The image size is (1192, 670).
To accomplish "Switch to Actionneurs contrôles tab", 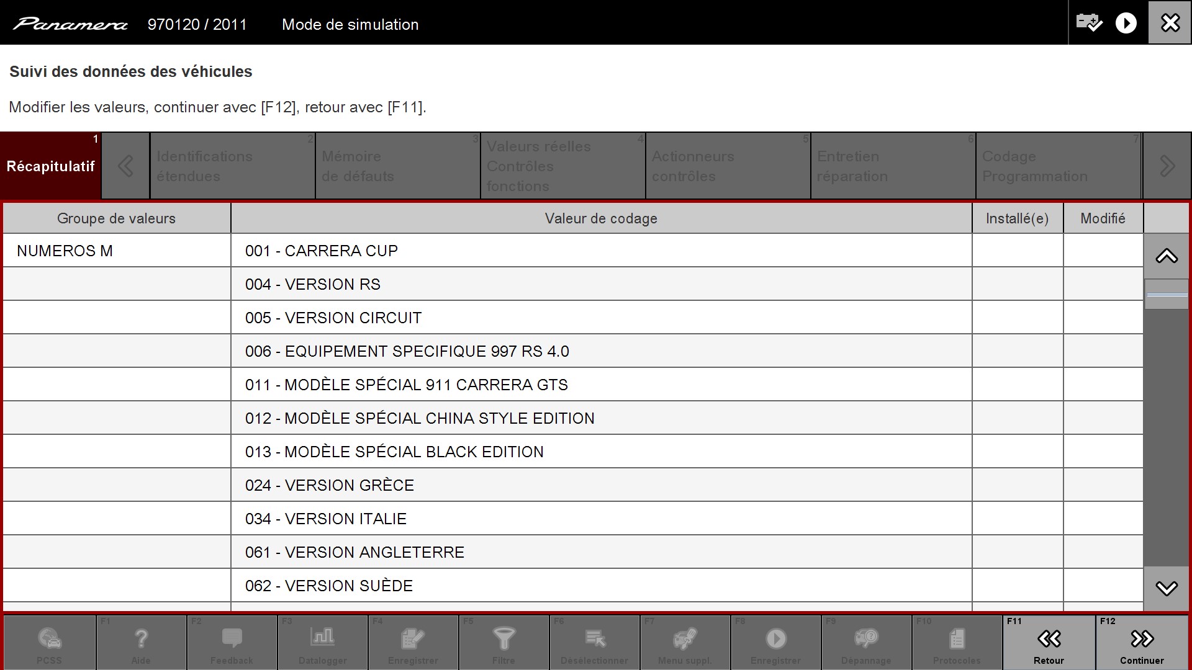I will click(x=728, y=166).
